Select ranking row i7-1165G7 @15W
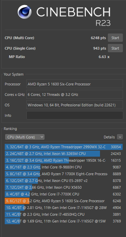Screen dimensions: 126x237 click(x=64, y=221)
